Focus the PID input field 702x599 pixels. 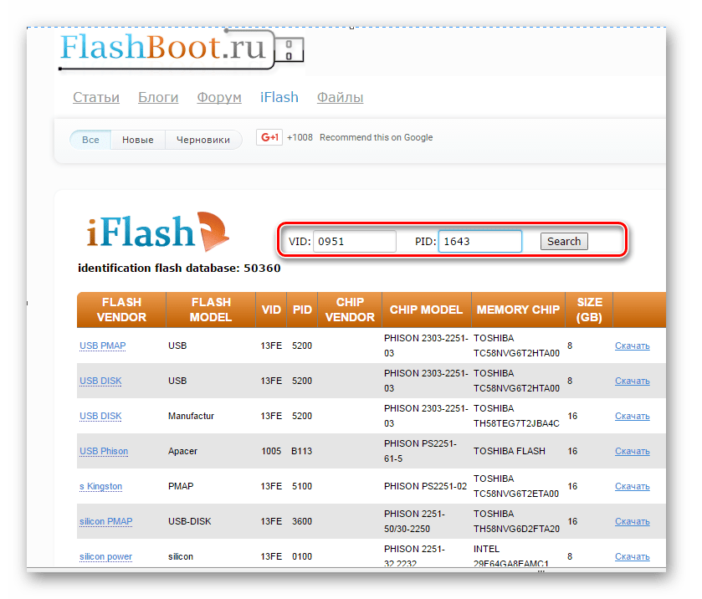480,241
